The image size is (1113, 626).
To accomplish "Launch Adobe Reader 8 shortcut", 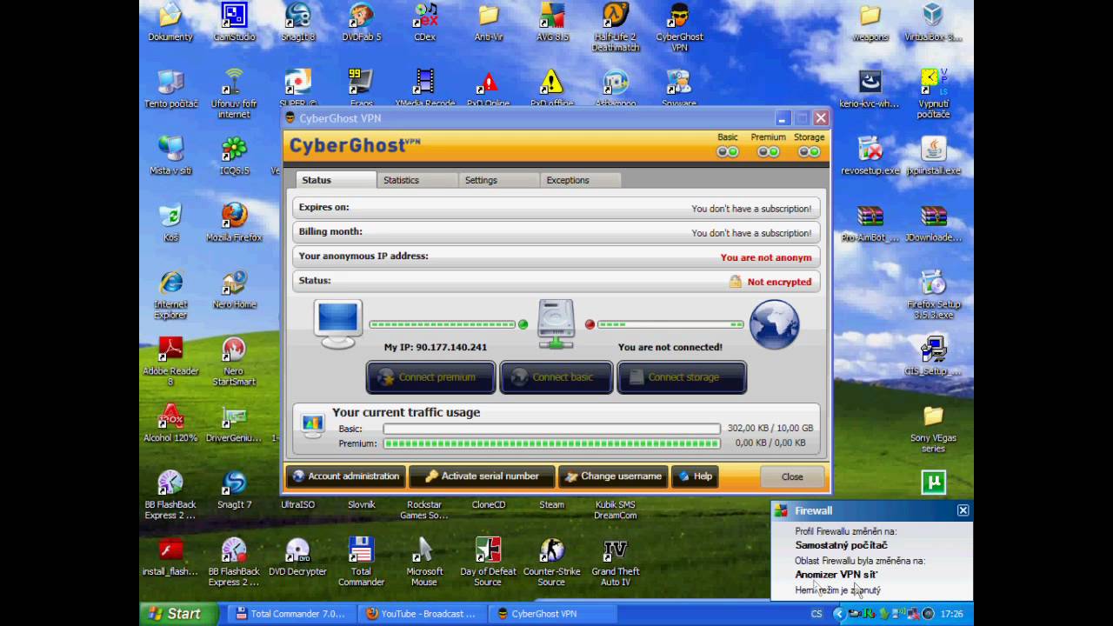I will tap(170, 362).
